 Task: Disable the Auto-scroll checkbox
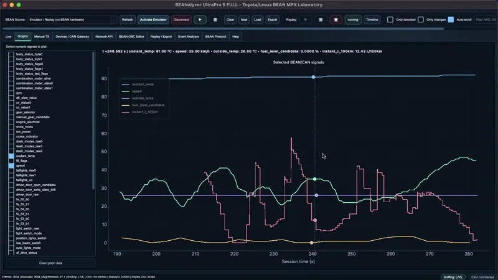click(x=451, y=20)
